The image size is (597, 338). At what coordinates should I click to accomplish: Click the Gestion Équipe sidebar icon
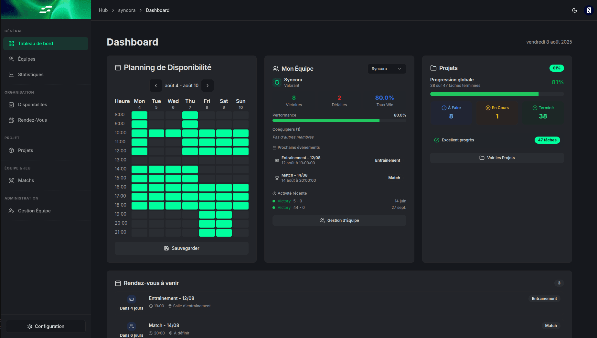(x=11, y=210)
